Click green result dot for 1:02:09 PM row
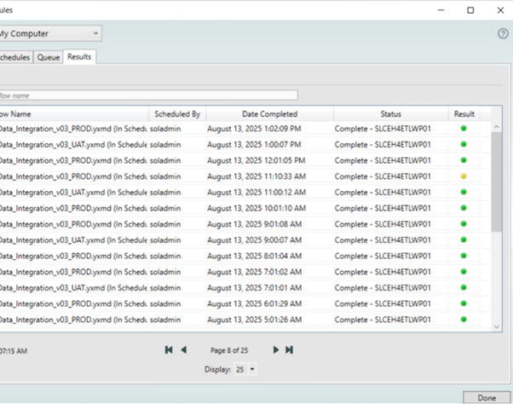 (x=464, y=129)
